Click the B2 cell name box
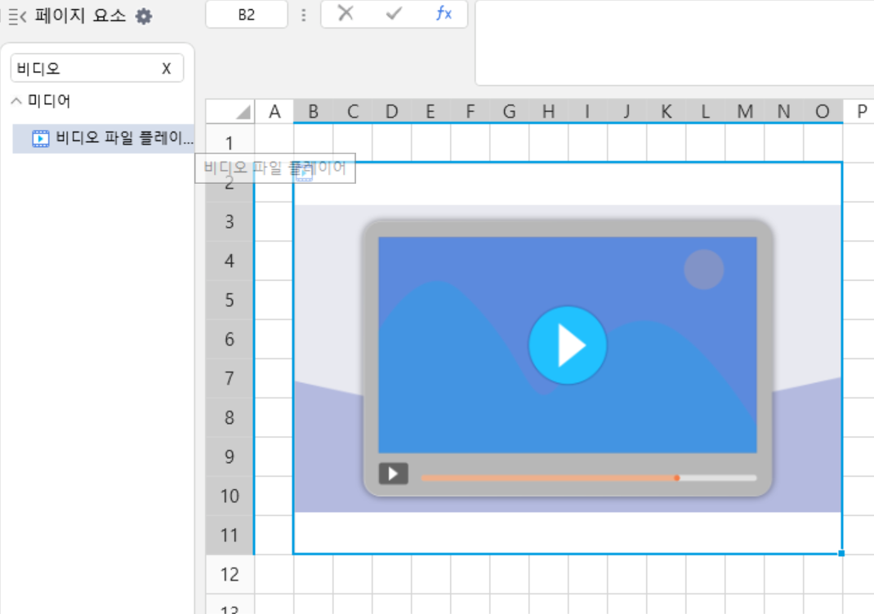Screen dimensions: 874x614 (x=247, y=15)
